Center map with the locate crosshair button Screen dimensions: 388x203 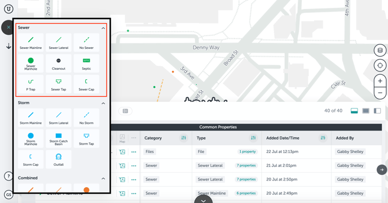point(380,65)
